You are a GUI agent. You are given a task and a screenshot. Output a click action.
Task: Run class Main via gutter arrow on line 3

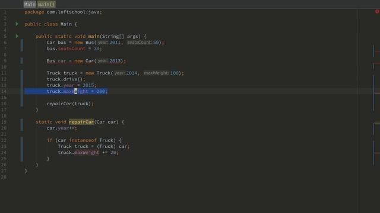[x=17, y=24]
